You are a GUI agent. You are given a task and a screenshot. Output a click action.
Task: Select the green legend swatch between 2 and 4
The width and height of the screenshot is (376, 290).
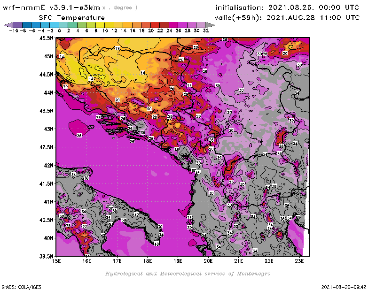[x=73, y=25]
